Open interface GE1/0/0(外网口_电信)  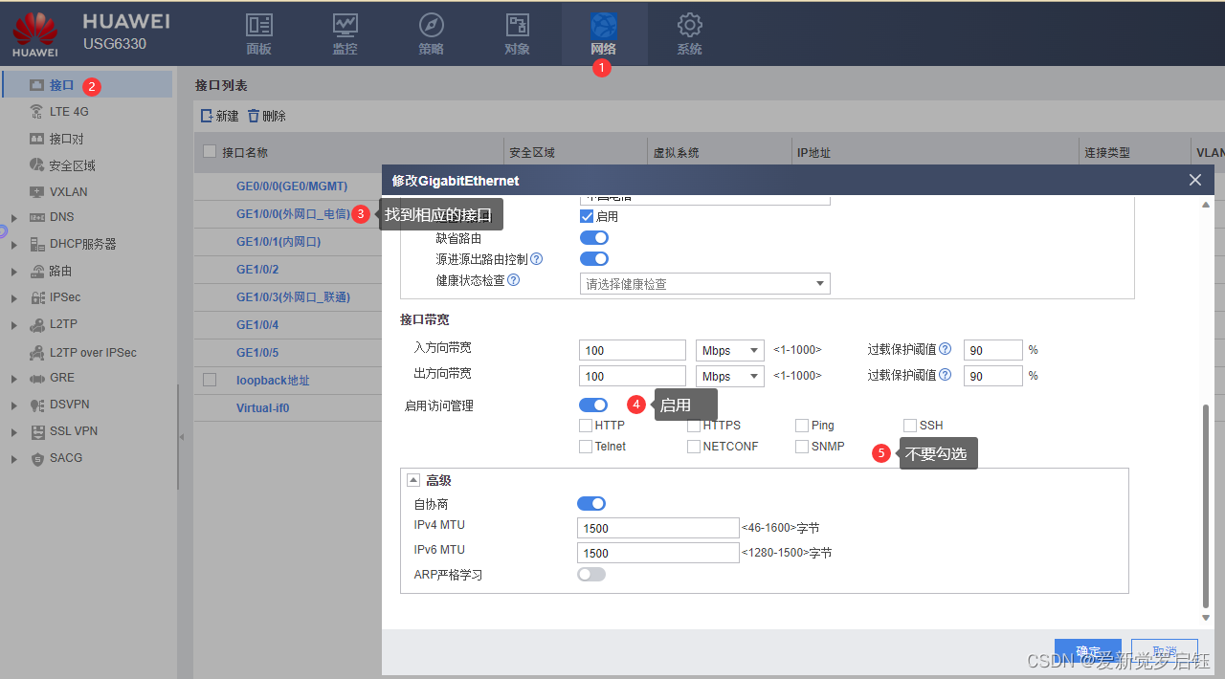293,213
